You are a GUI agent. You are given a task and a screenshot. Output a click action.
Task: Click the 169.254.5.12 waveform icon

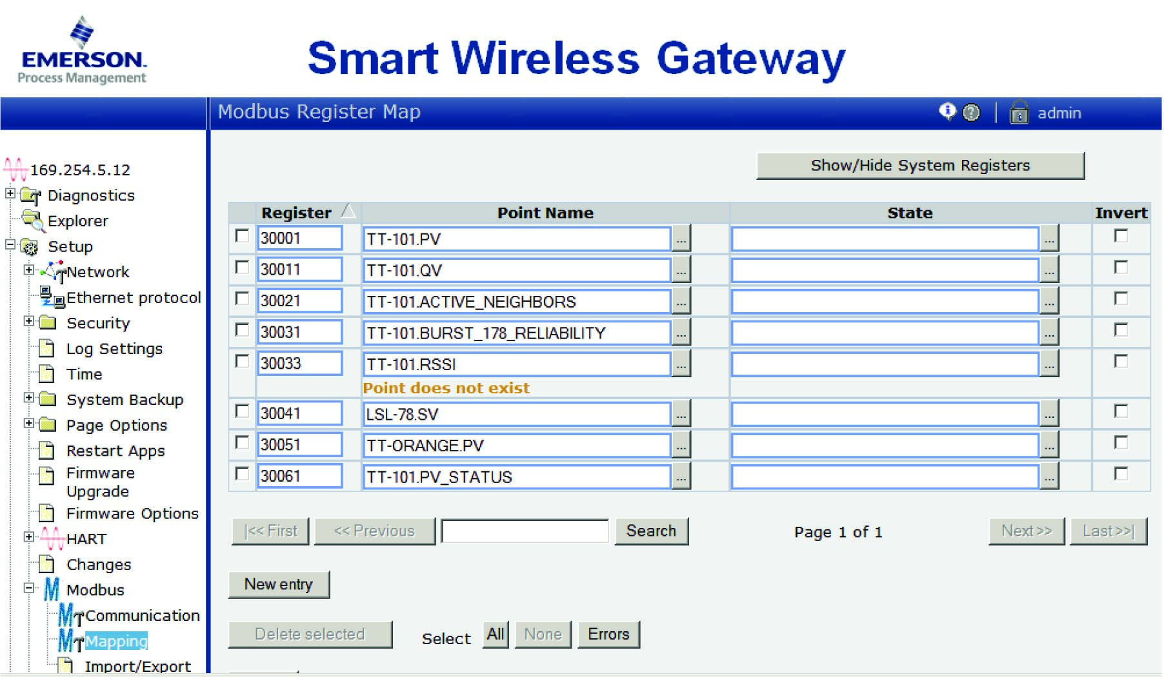[15, 170]
